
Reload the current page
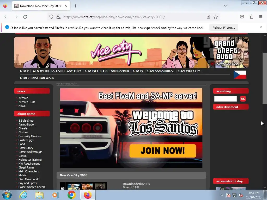[25, 17]
